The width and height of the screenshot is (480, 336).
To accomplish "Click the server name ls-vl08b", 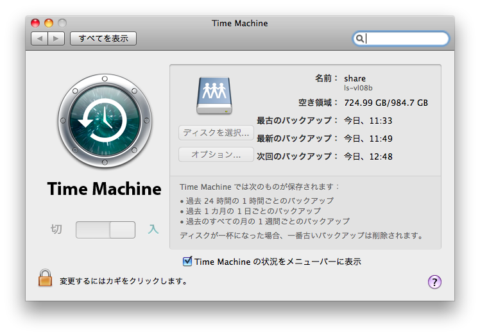I will (x=358, y=88).
